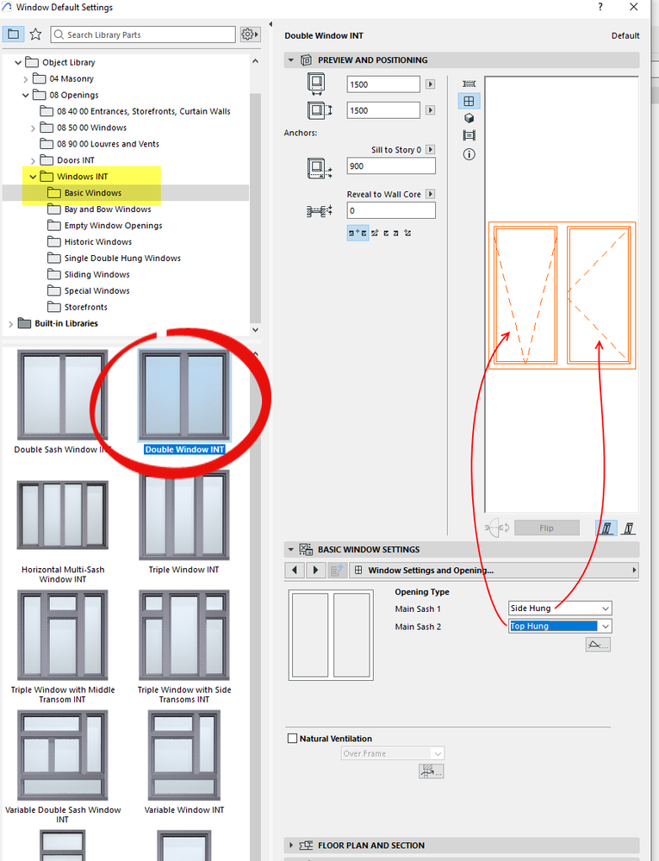
Task: Collapse the Preview and Positioning section
Action: (291, 59)
